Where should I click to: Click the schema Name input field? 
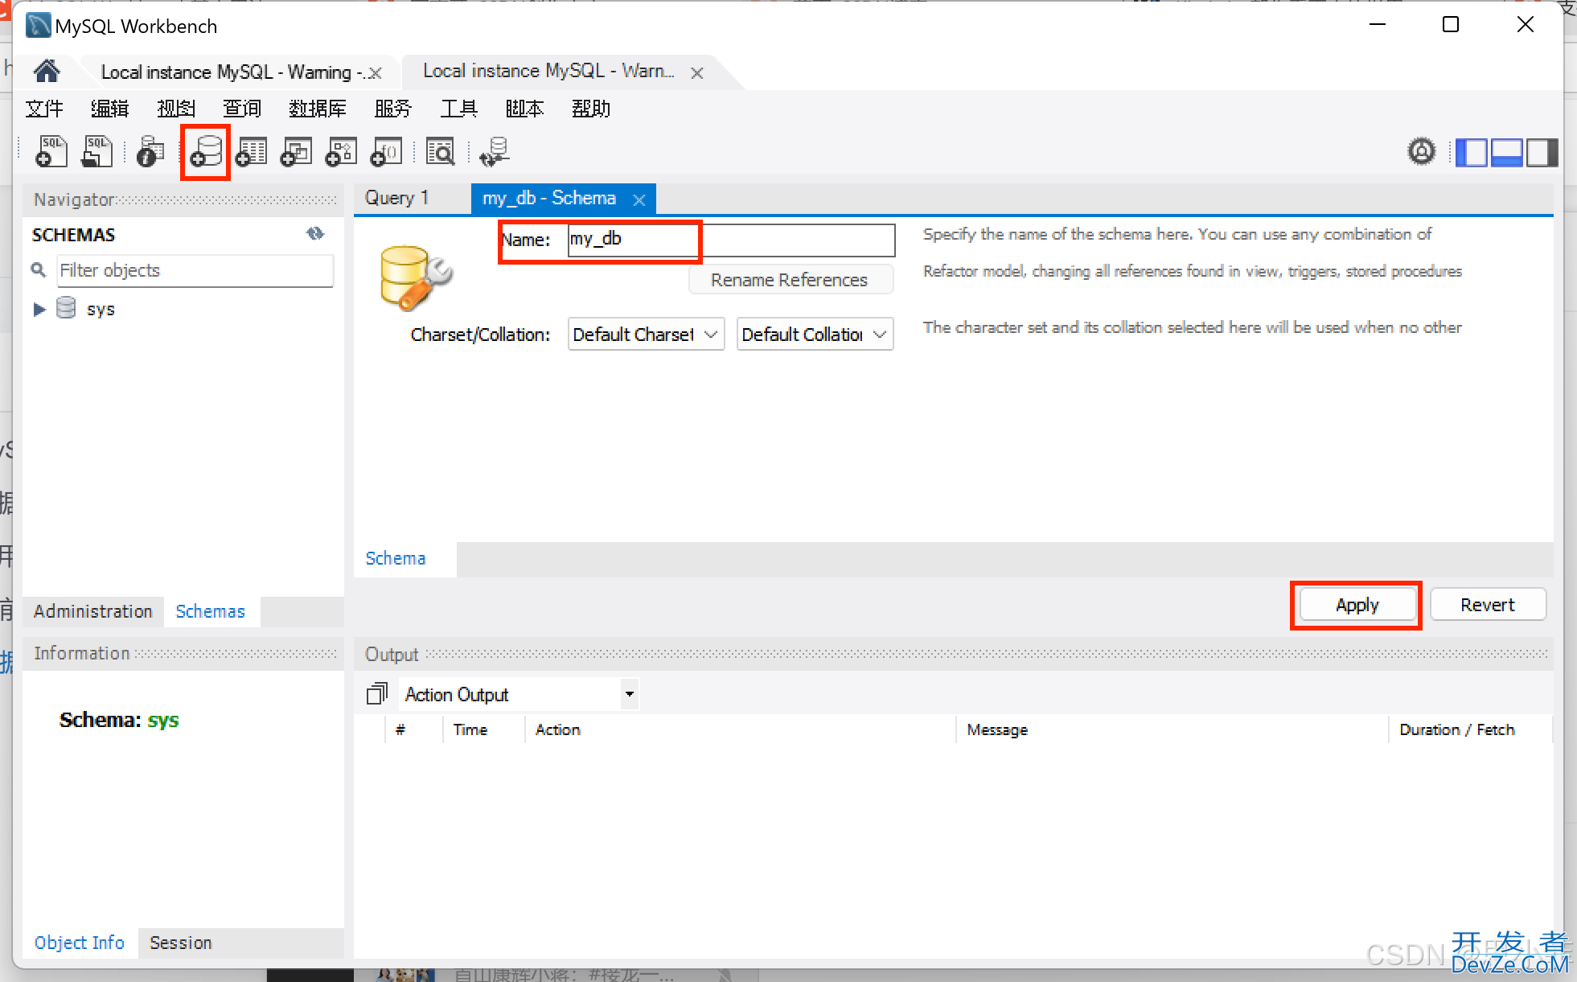(731, 240)
